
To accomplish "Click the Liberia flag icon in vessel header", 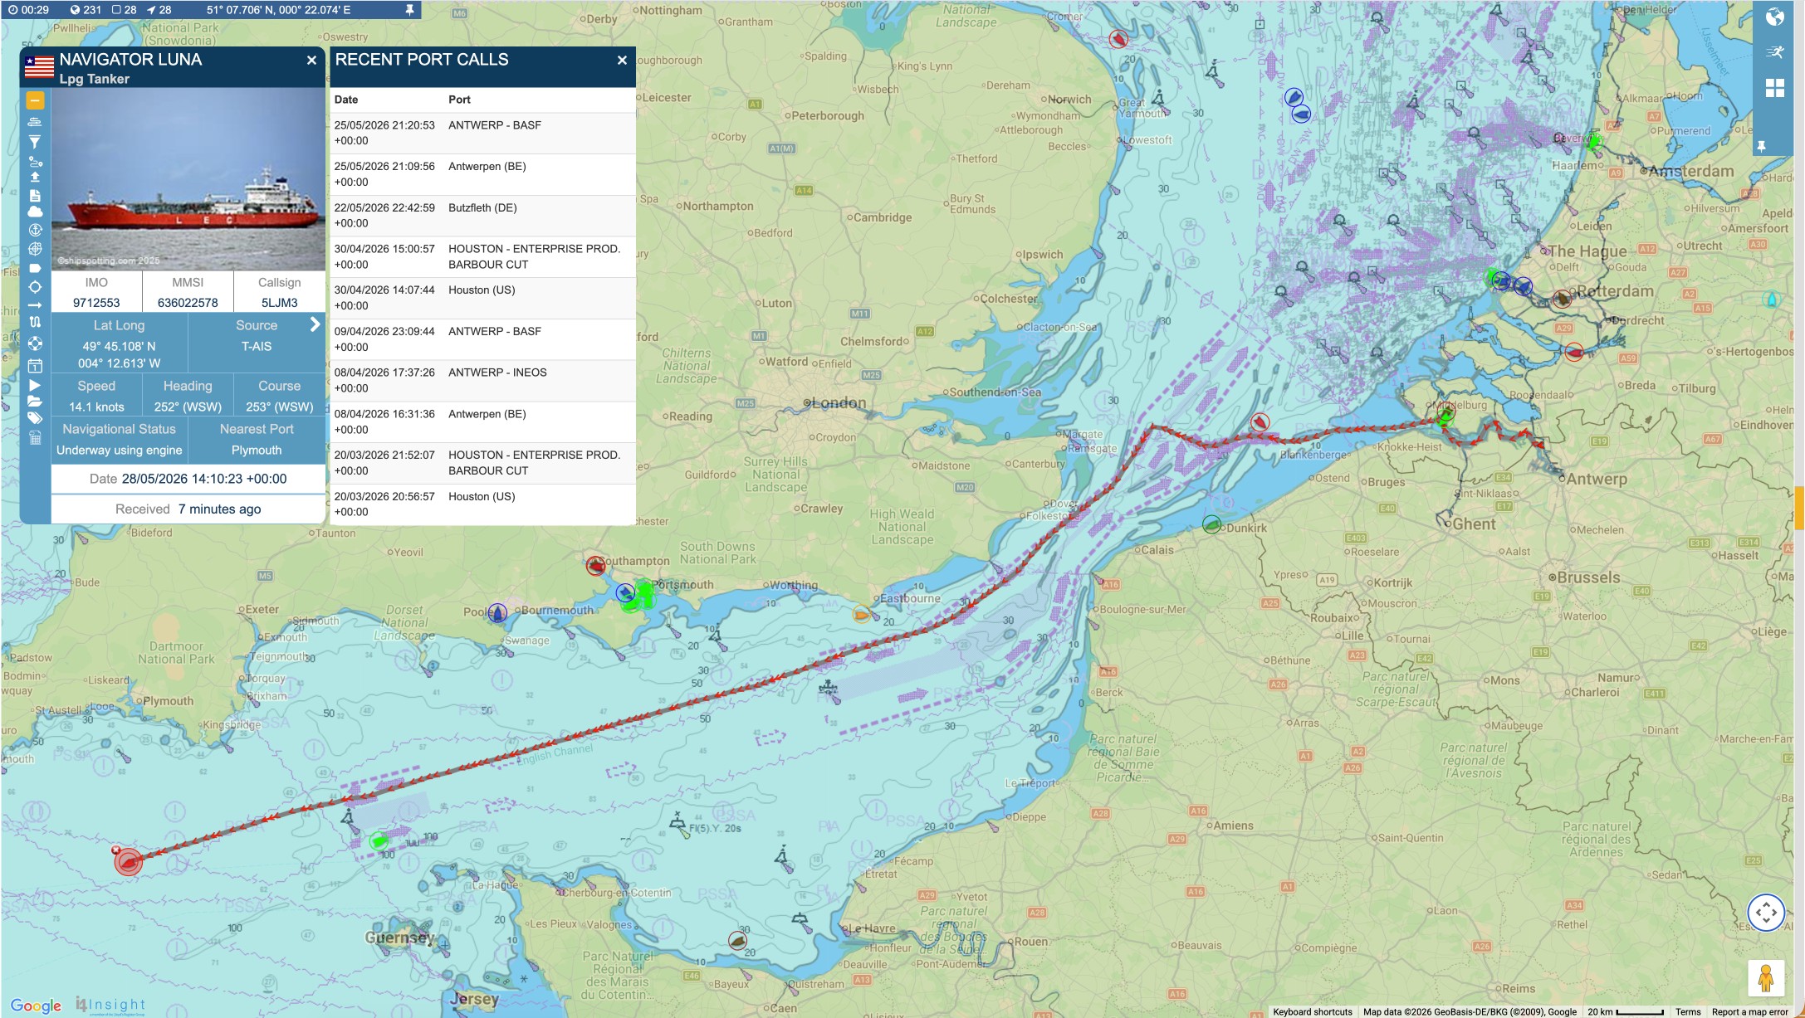I will coord(39,66).
